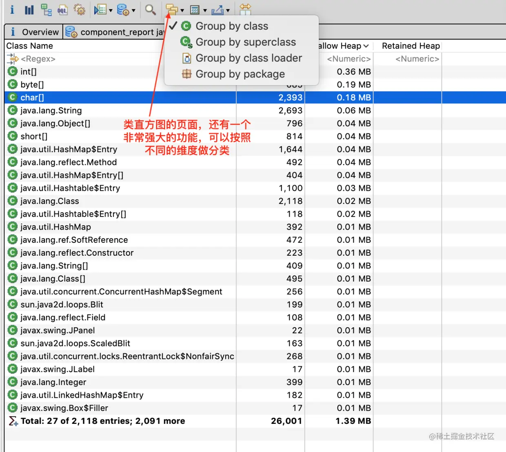This screenshot has width=506, height=452.
Task: Click the magnifier search icon
Action: [151, 10]
